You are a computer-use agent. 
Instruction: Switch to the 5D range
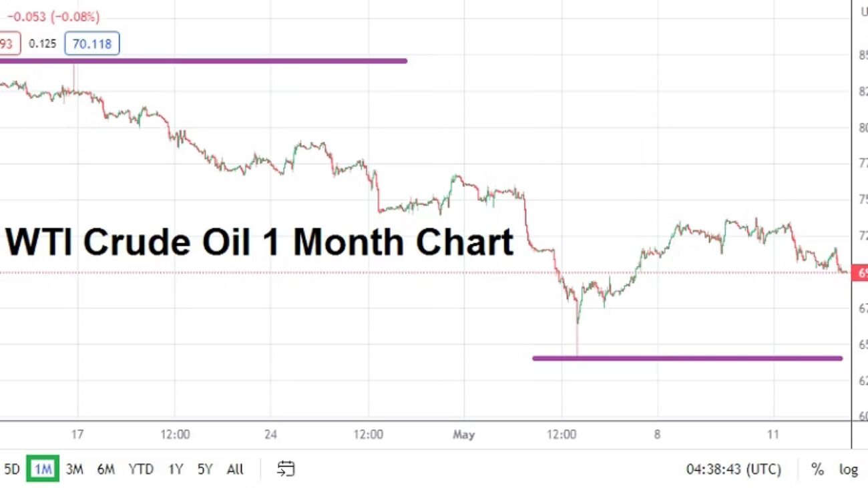point(11,469)
